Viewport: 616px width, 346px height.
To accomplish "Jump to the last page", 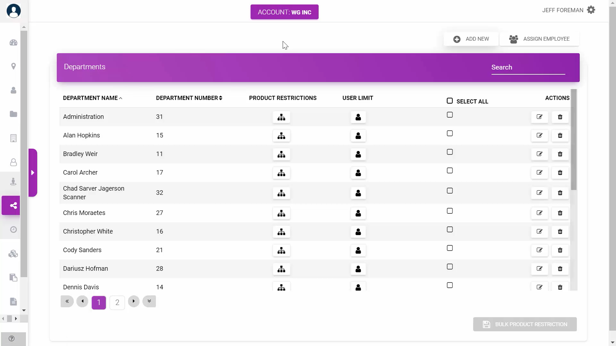I will [x=149, y=301].
